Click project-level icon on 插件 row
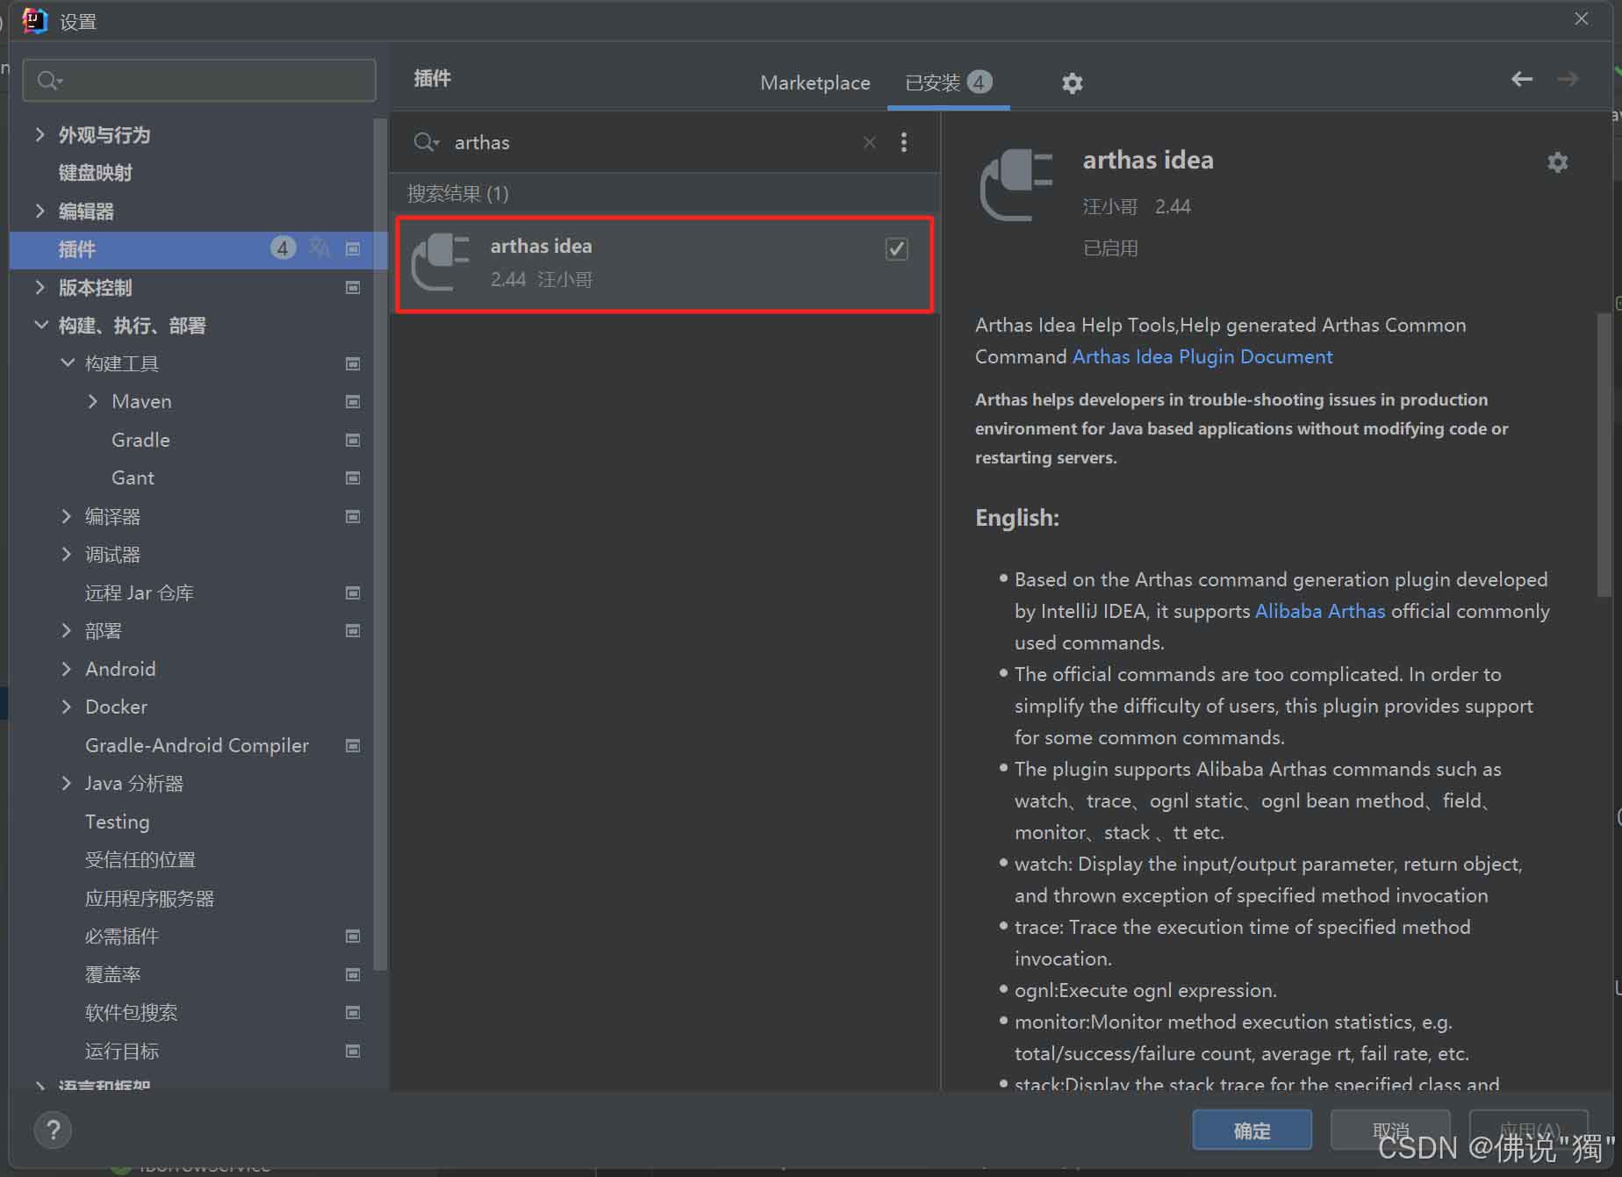Viewport: 1622px width, 1177px height. click(x=353, y=249)
